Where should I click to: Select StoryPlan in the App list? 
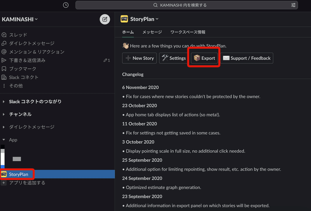58,174
